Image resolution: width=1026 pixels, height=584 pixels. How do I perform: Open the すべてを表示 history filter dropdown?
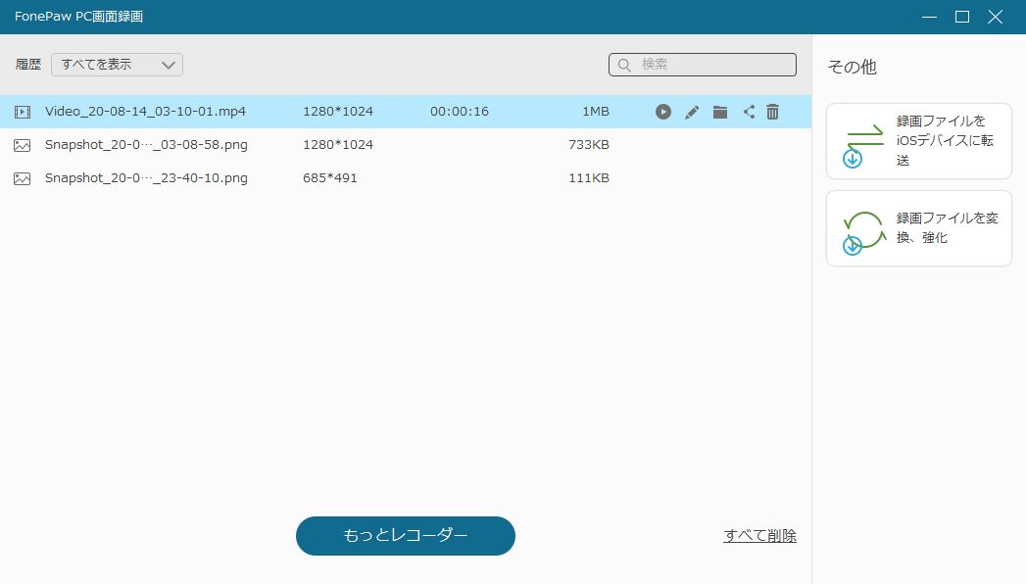(x=118, y=65)
